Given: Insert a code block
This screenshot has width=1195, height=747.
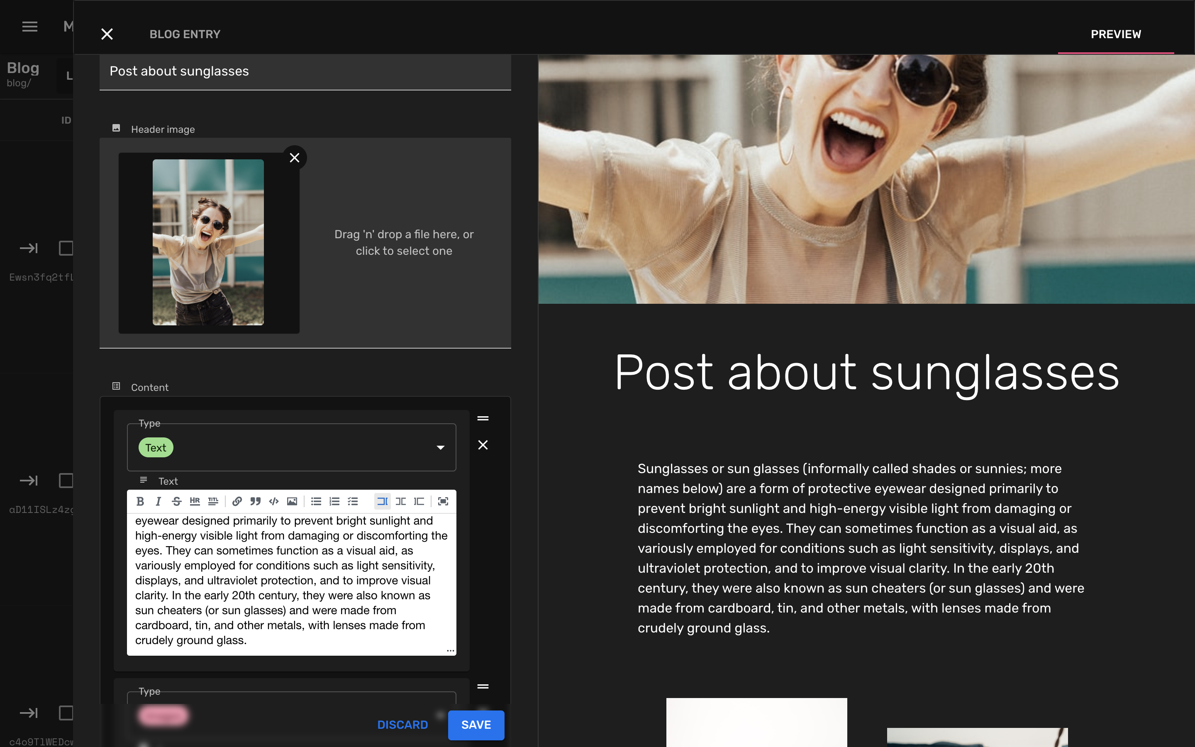Looking at the screenshot, I should tap(273, 501).
